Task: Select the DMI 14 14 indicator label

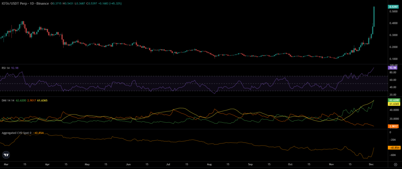Action: (8, 101)
